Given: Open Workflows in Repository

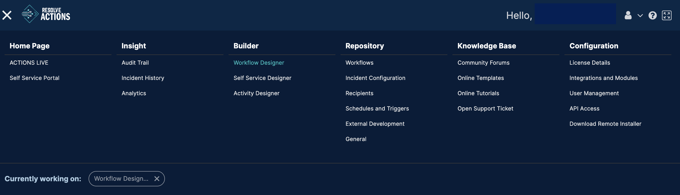Looking at the screenshot, I should click(359, 63).
